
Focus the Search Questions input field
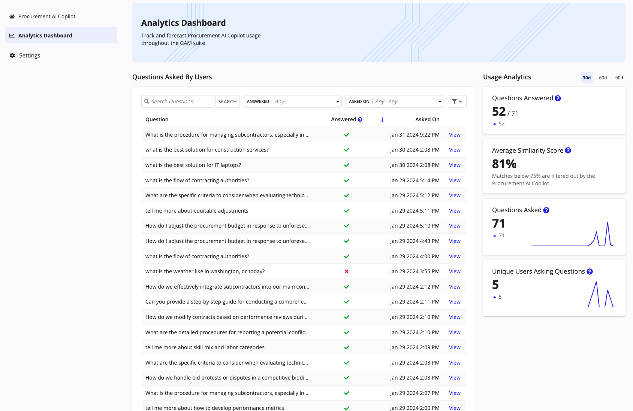tap(178, 101)
